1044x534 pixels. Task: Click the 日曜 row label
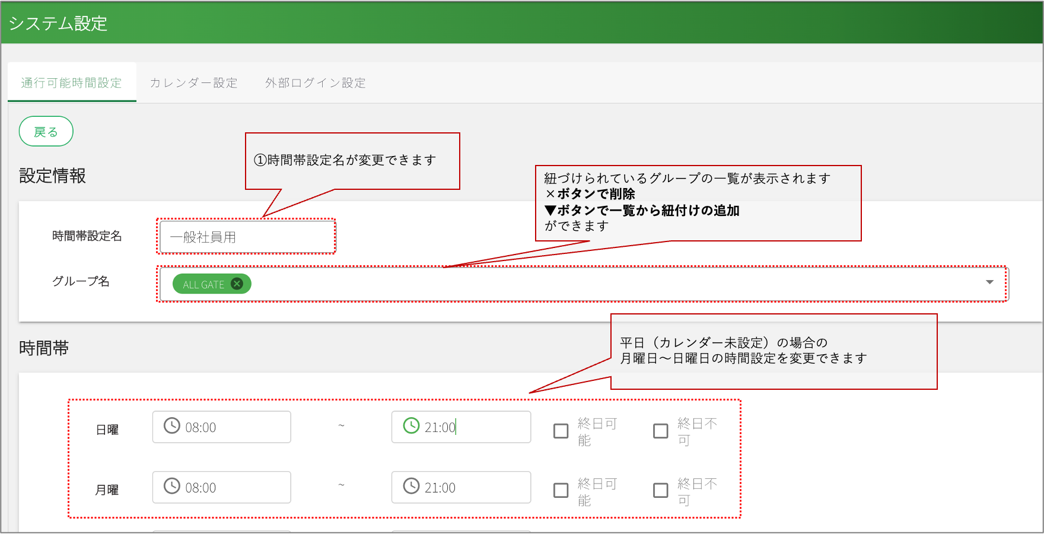click(x=107, y=430)
